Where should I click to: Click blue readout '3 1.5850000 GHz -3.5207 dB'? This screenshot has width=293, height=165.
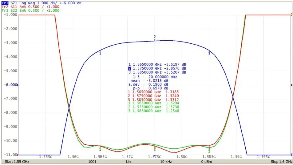point(157,72)
